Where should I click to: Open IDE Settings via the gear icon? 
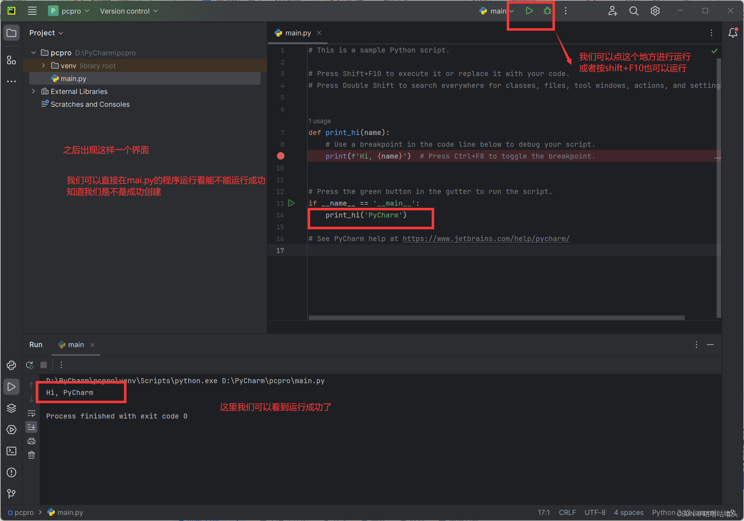pyautogui.click(x=655, y=11)
